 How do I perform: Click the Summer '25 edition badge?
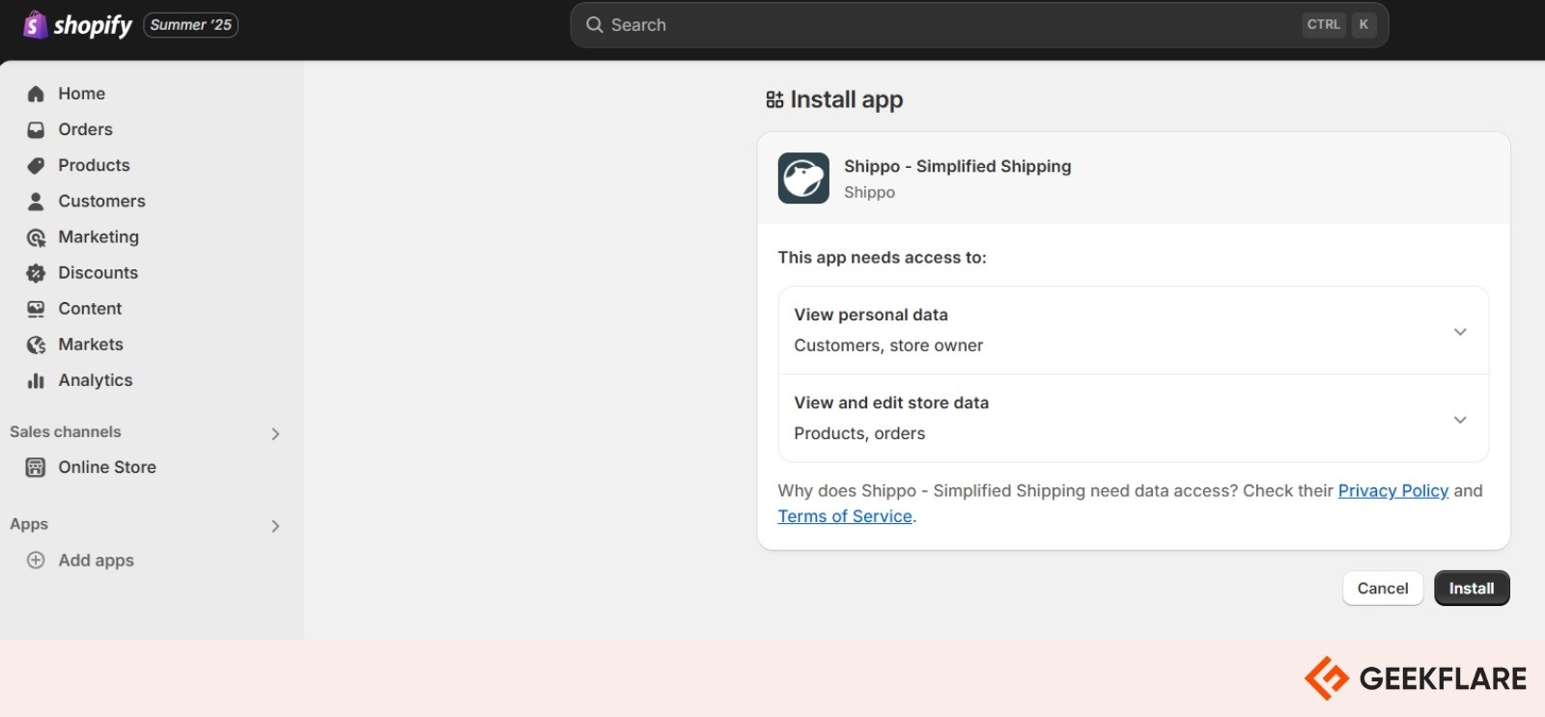tap(191, 24)
